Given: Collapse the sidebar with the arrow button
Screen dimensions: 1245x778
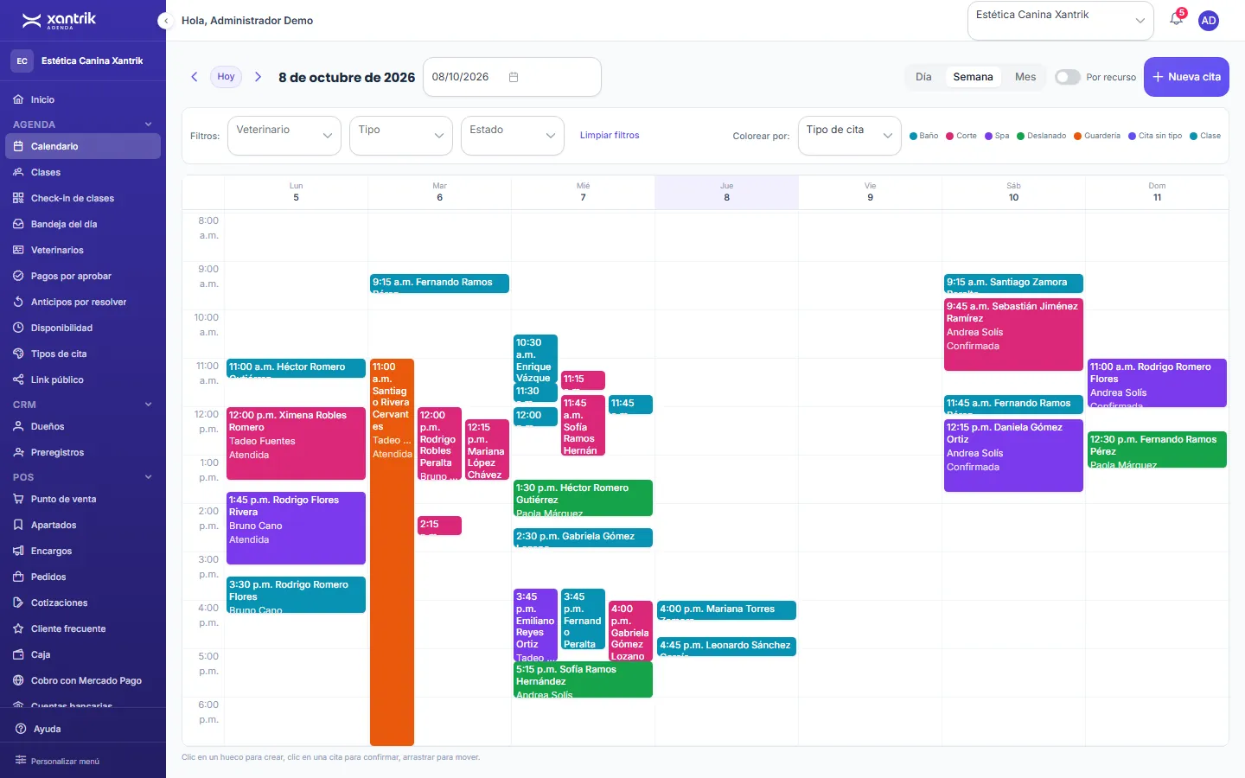Looking at the screenshot, I should click(165, 21).
